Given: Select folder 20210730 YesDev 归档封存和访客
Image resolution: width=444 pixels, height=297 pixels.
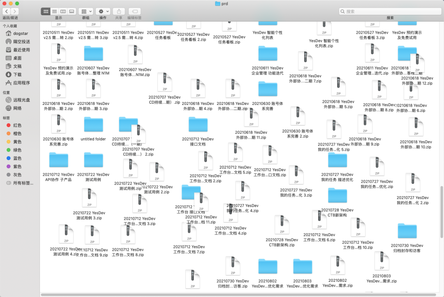Looking at the screenshot, I should point(407,231).
